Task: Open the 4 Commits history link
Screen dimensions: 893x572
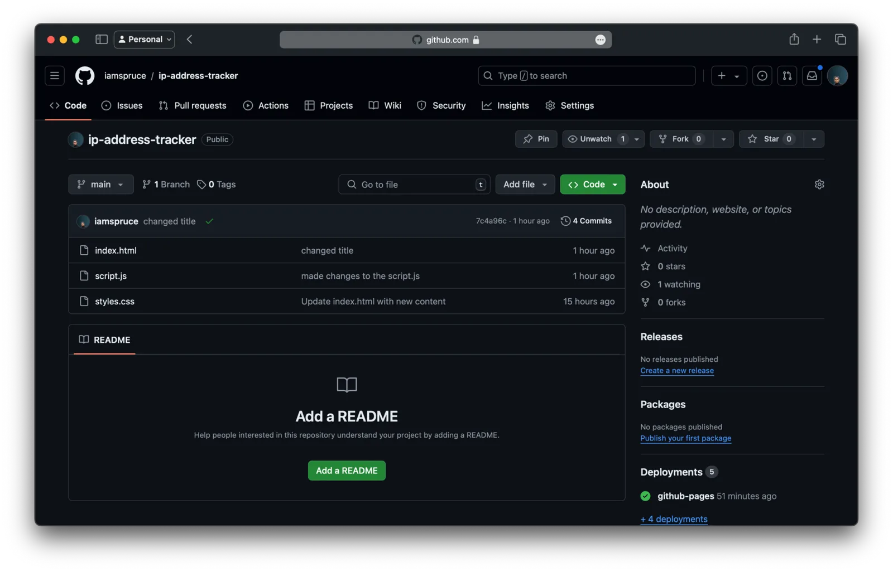Action: (x=586, y=221)
